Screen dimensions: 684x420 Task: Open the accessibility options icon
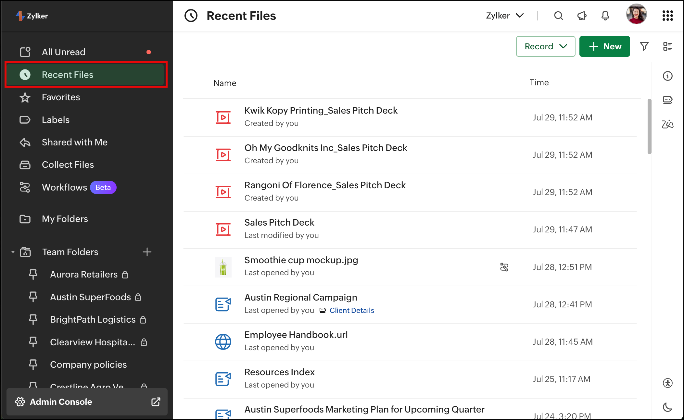667,383
